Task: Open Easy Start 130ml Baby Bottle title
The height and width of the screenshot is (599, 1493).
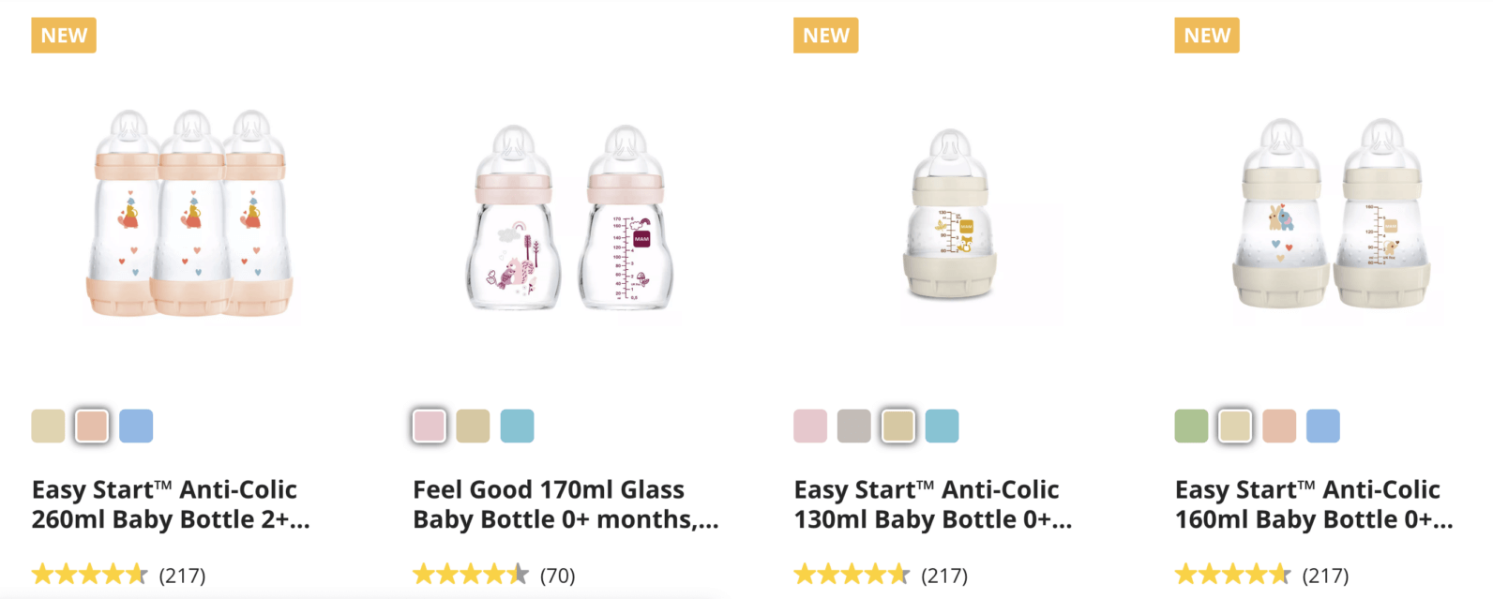Action: 932,504
